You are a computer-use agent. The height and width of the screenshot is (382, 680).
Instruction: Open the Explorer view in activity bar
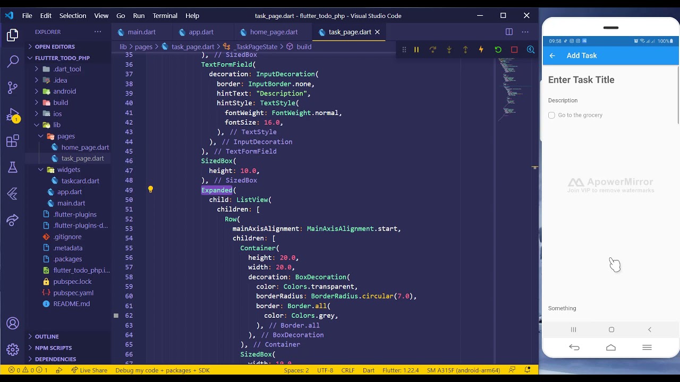coord(13,35)
